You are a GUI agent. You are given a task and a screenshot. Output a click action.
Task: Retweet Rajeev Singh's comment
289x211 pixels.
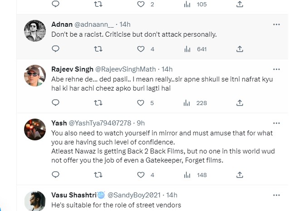click(x=98, y=103)
